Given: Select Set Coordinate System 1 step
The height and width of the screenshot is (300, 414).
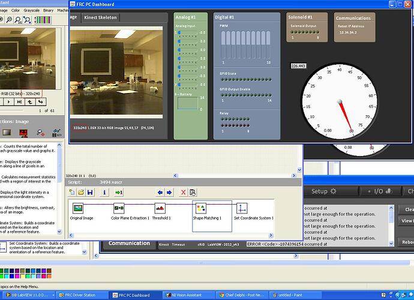Looking at the screenshot, I should click(242, 208).
